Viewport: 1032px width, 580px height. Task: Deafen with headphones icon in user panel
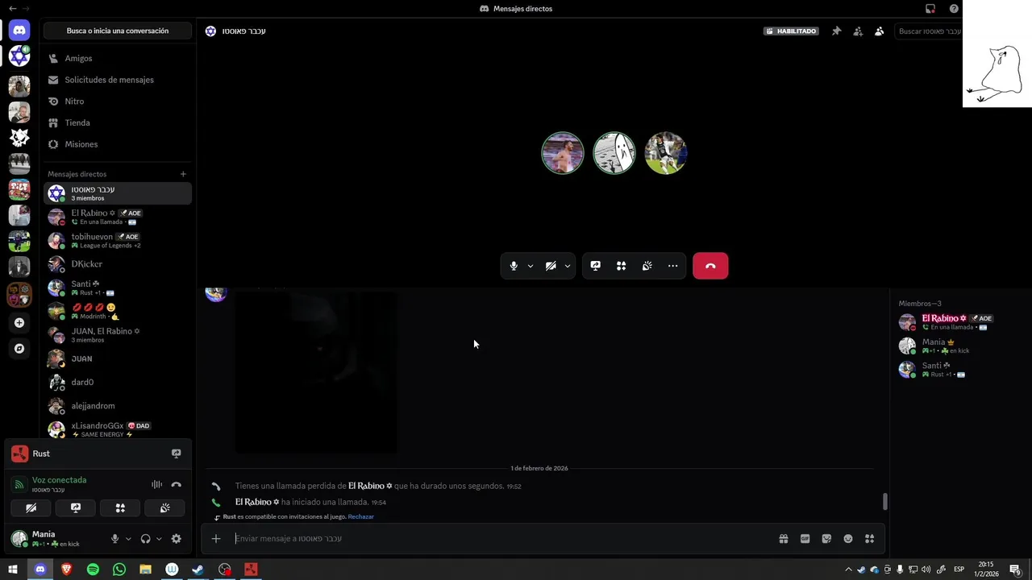145,539
